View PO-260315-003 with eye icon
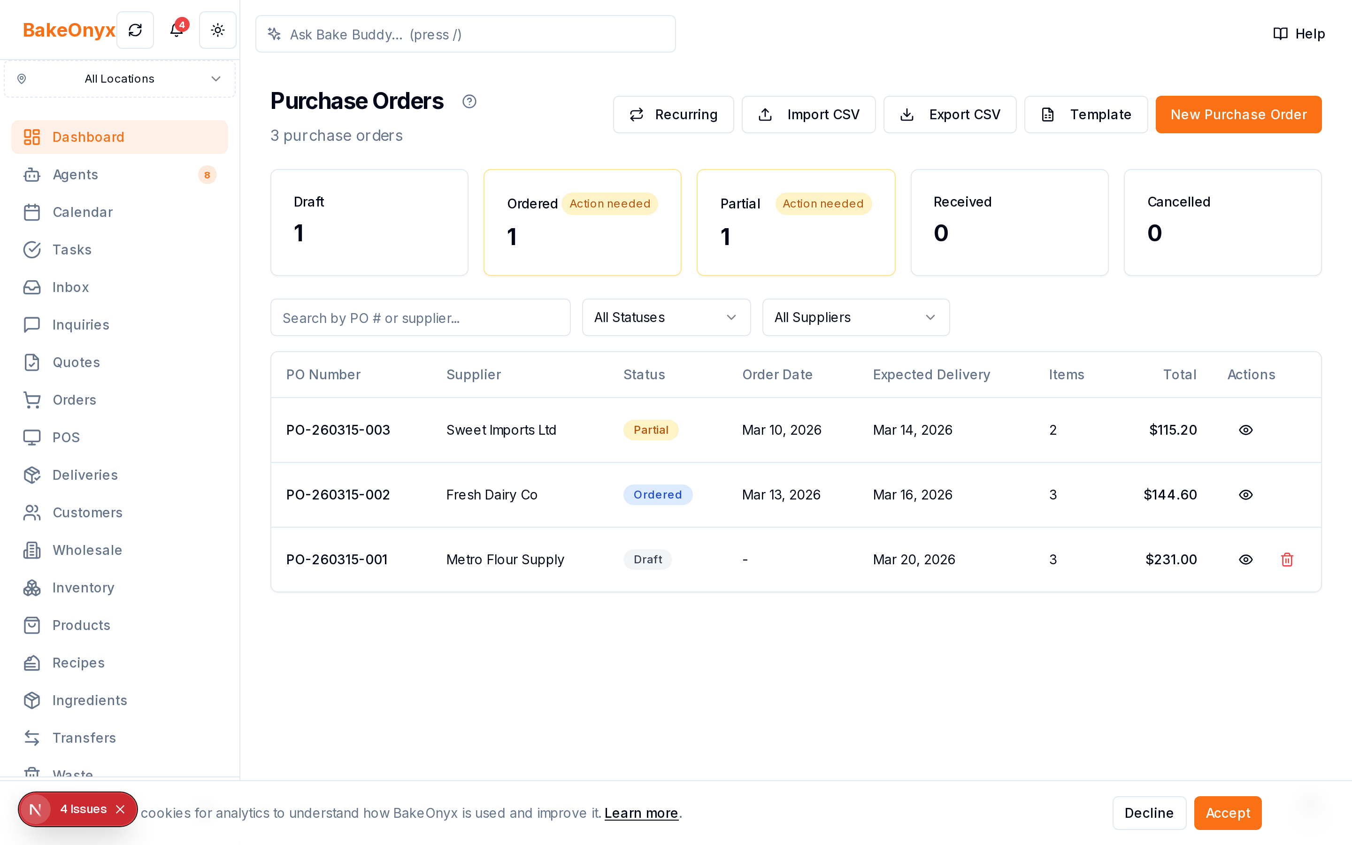Screen dimensions: 1352x845 (1246, 430)
